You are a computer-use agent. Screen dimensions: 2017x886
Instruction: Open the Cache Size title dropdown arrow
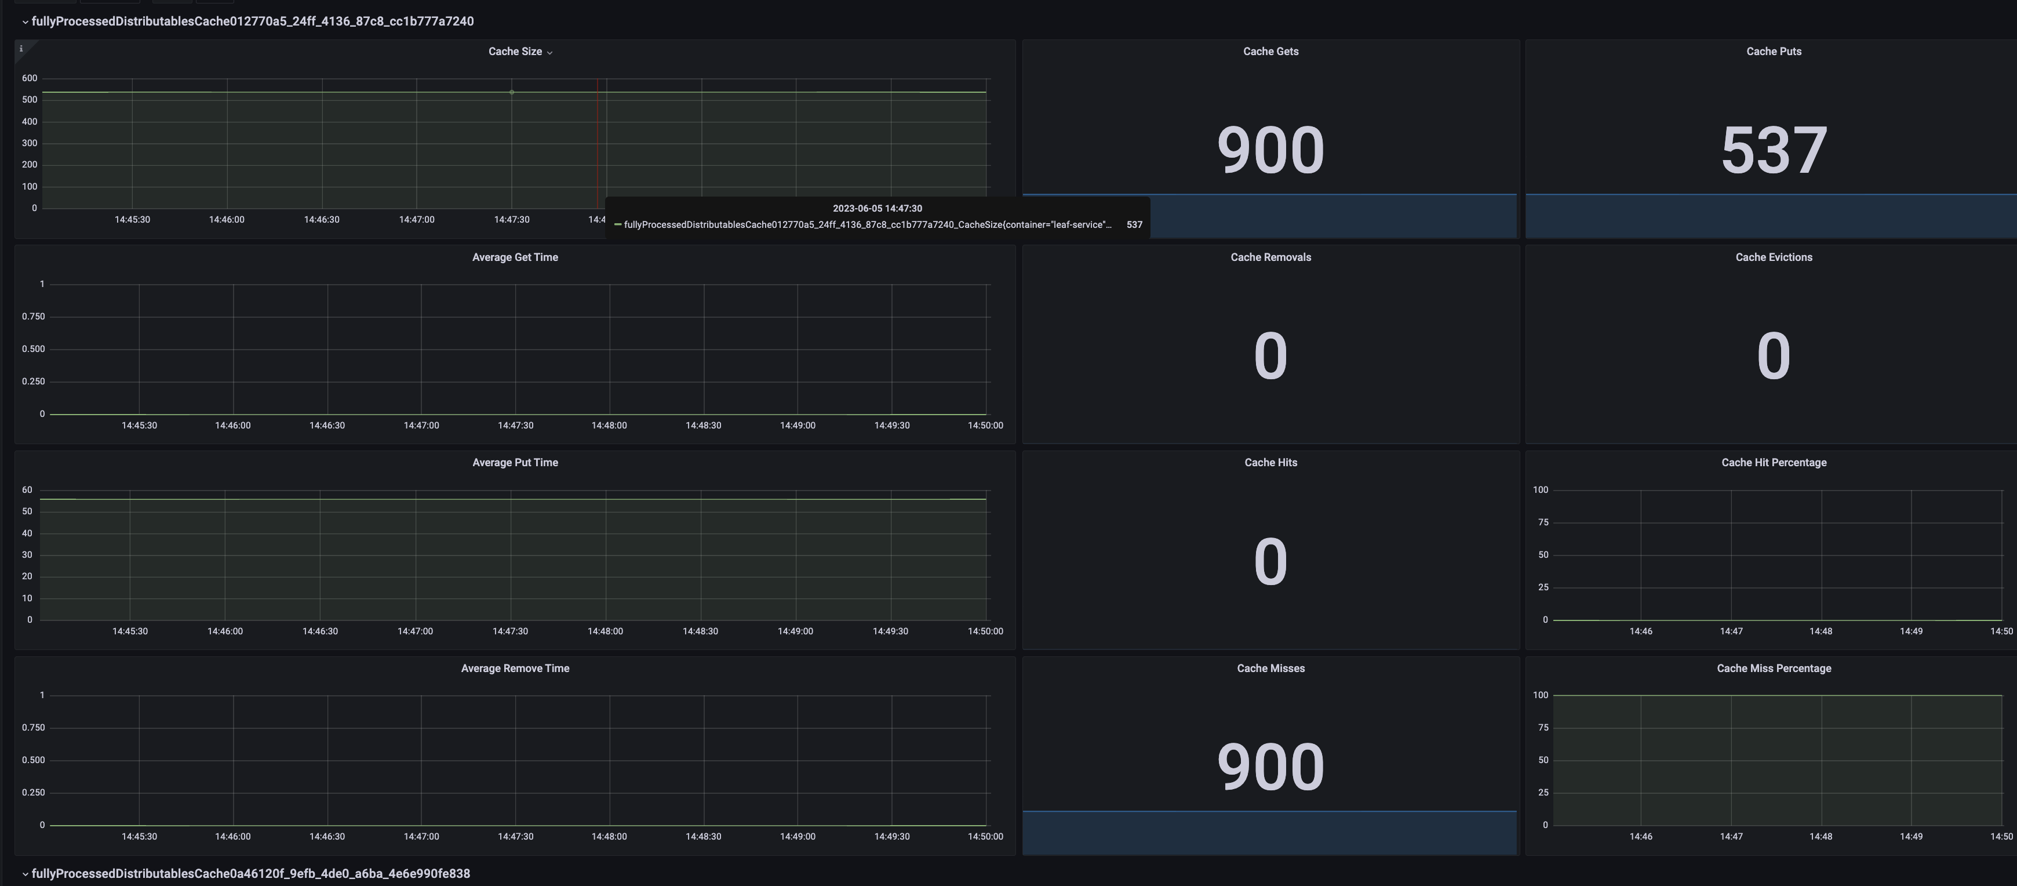click(549, 53)
